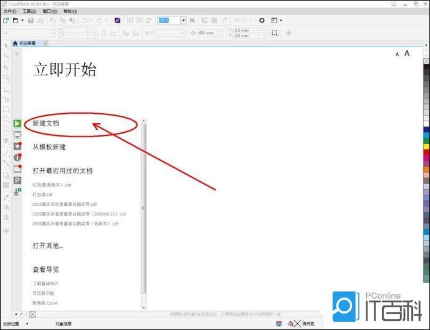The width and height of the screenshot is (430, 330).
Task: Click the nudge distance .001 mm field
Action: pos(207,33)
